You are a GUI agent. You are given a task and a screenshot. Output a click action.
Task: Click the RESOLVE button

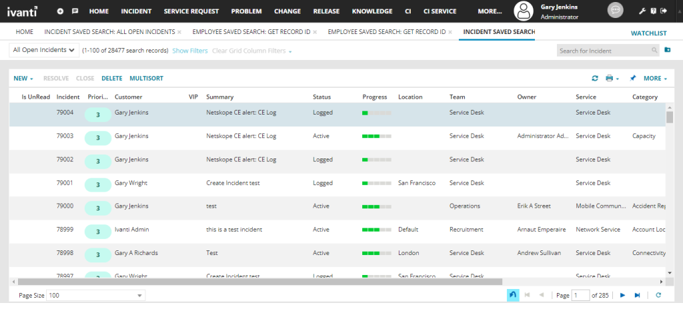point(56,79)
